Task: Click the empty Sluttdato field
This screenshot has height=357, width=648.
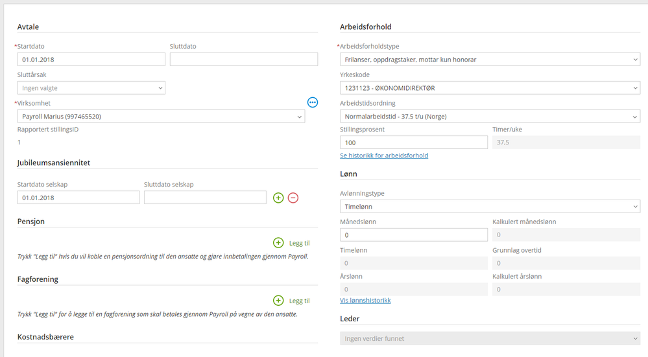Action: pos(244,60)
